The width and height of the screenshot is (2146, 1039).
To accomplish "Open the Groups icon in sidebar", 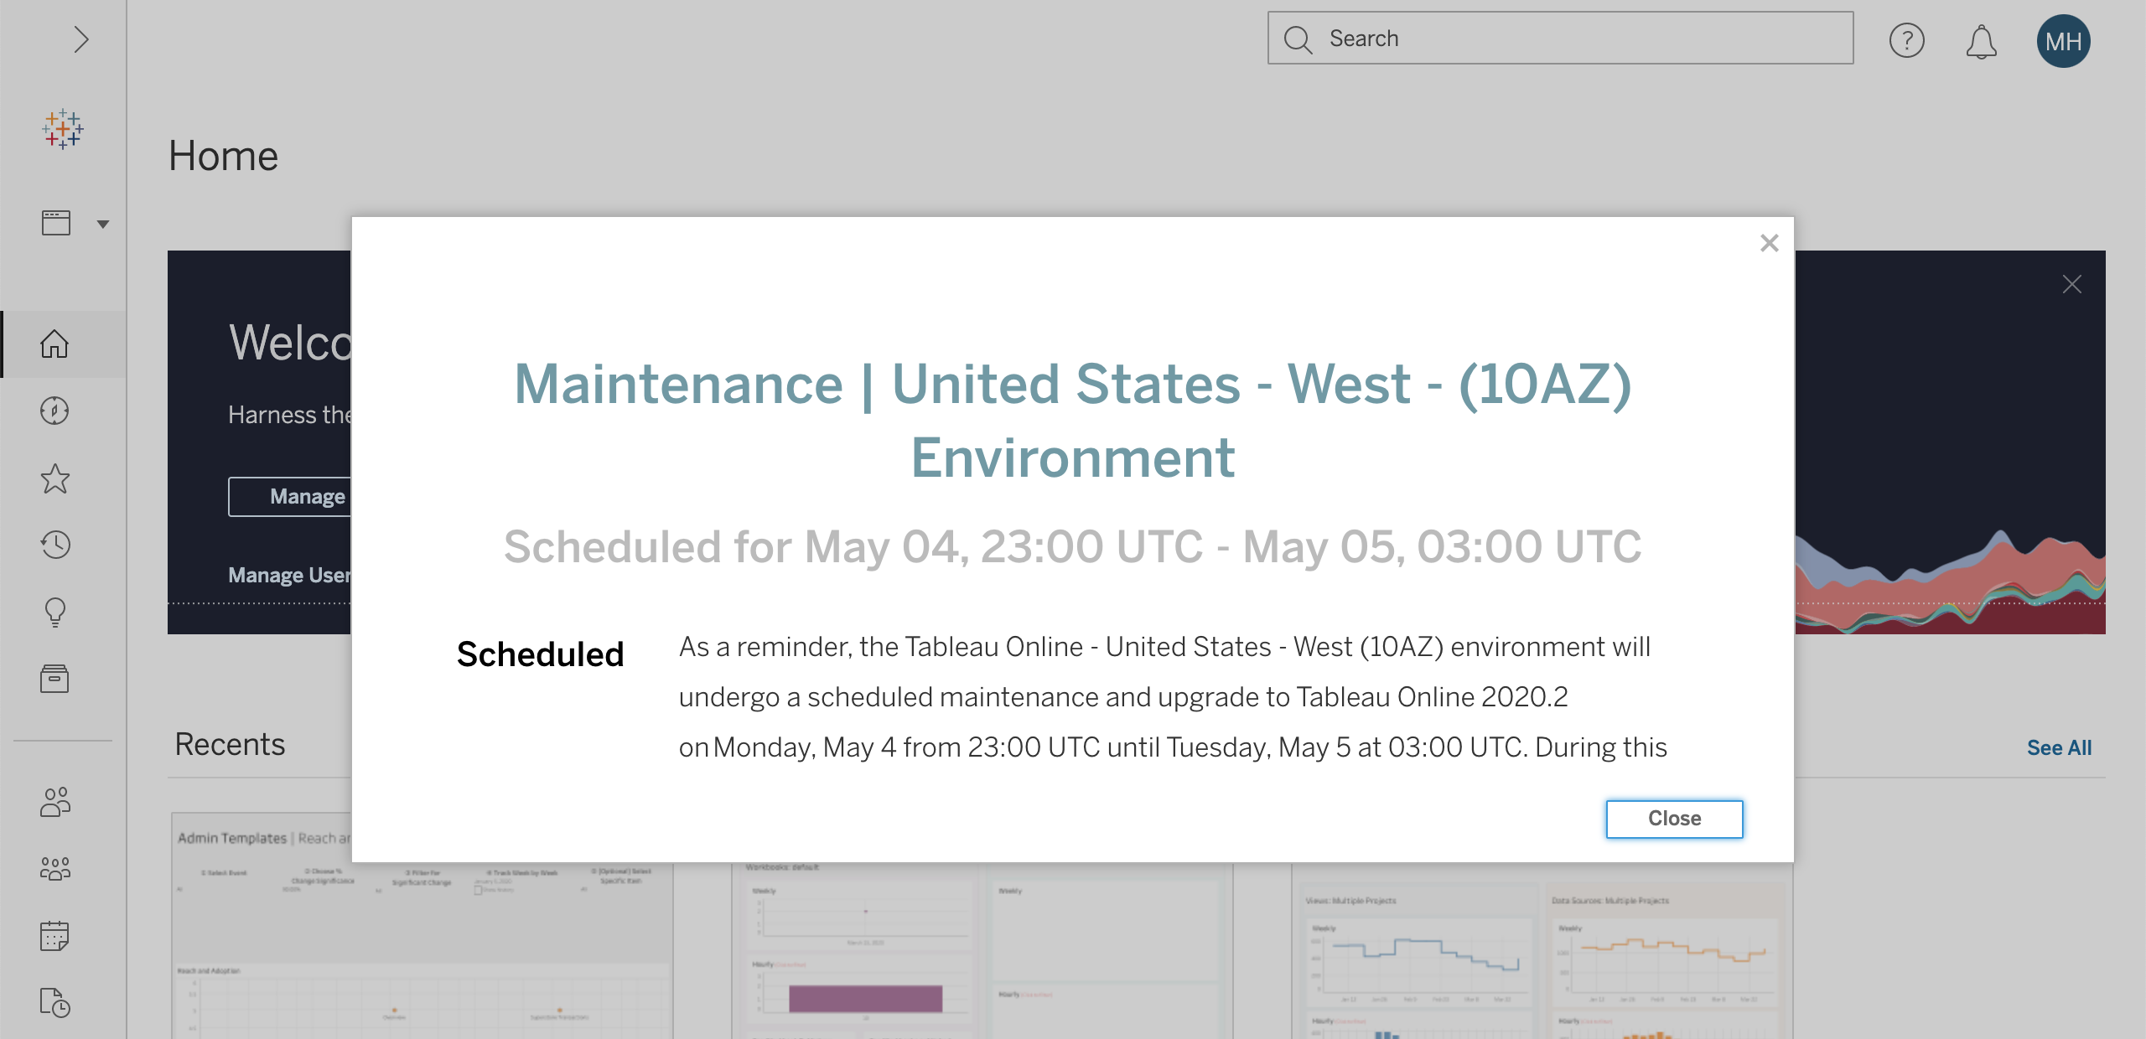I will 55,869.
